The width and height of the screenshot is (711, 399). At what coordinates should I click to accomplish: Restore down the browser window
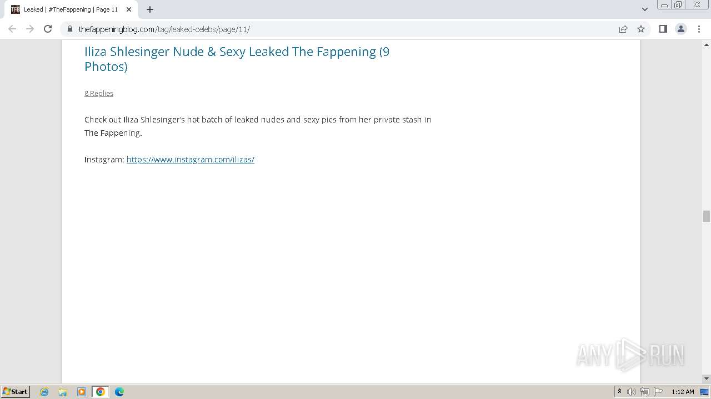[678, 5]
